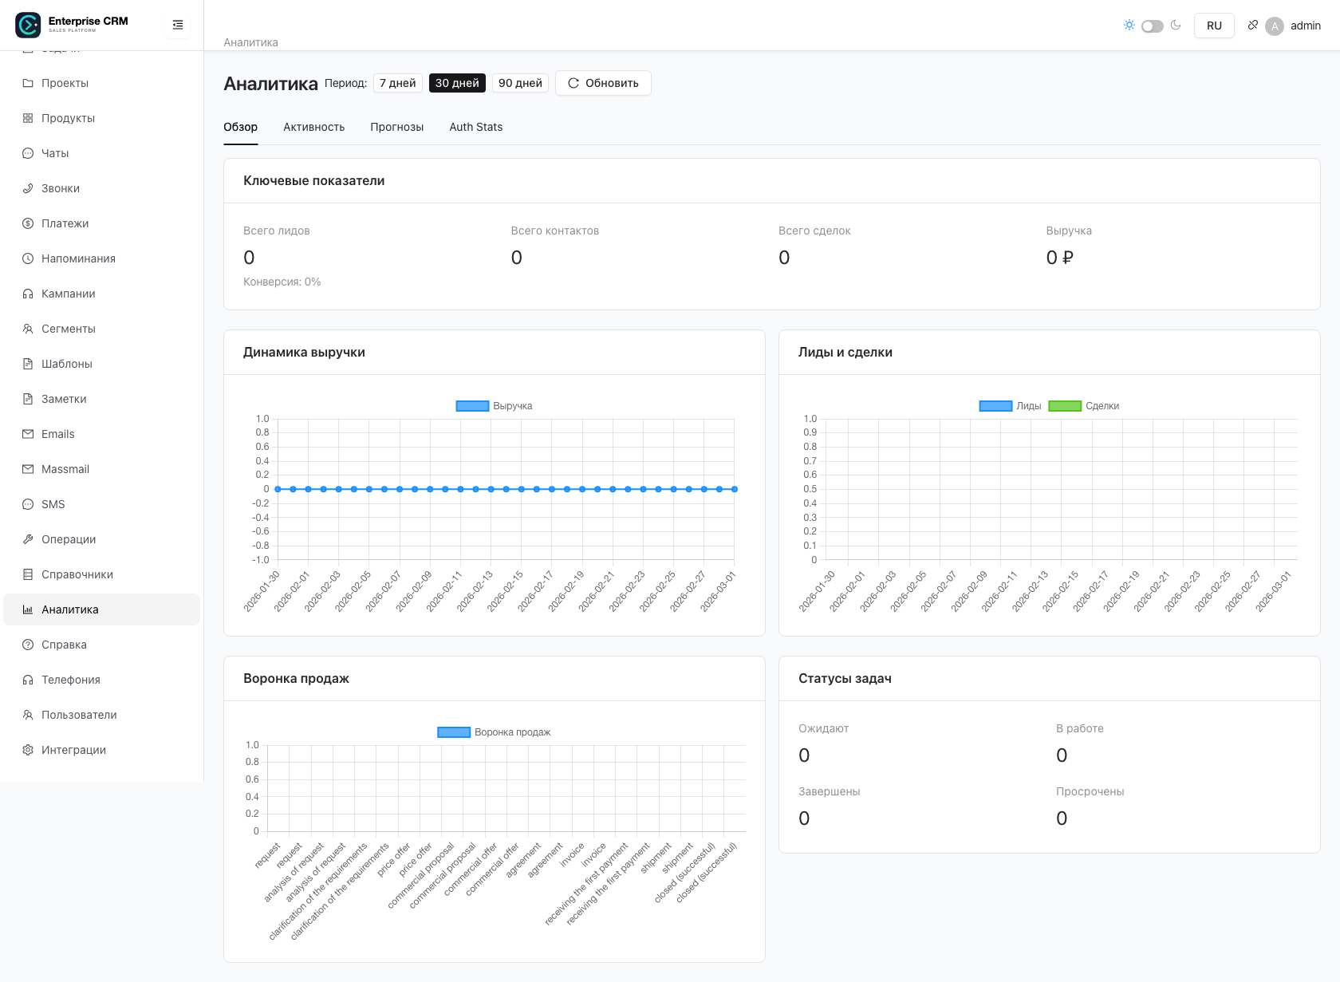Switch to the Активность tab
Screen dimensions: 1340x982
coord(313,127)
